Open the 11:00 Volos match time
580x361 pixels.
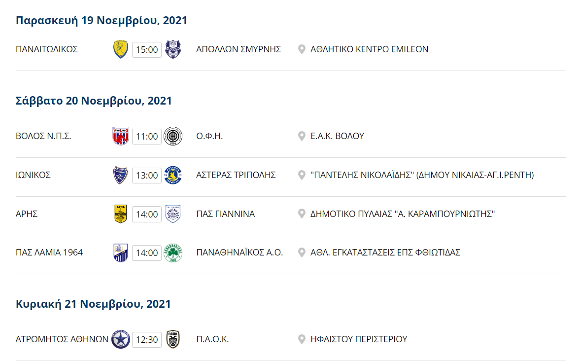point(147,137)
